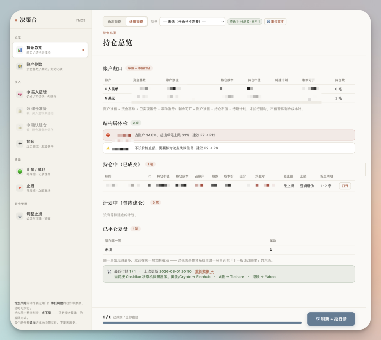Click the brain icon beside 买入逻辑
Image resolution: width=381 pixels, height=340 pixels.
[20, 94]
